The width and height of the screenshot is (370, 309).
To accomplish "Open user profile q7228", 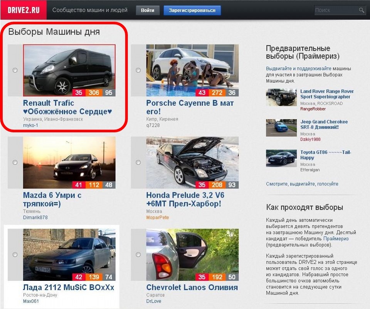I will (153, 125).
